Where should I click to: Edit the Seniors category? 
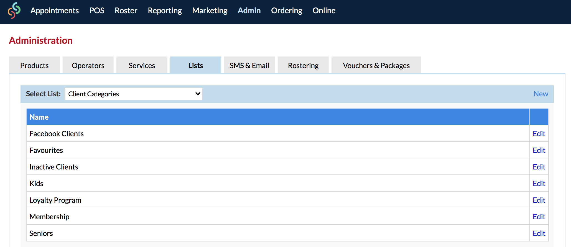click(539, 233)
